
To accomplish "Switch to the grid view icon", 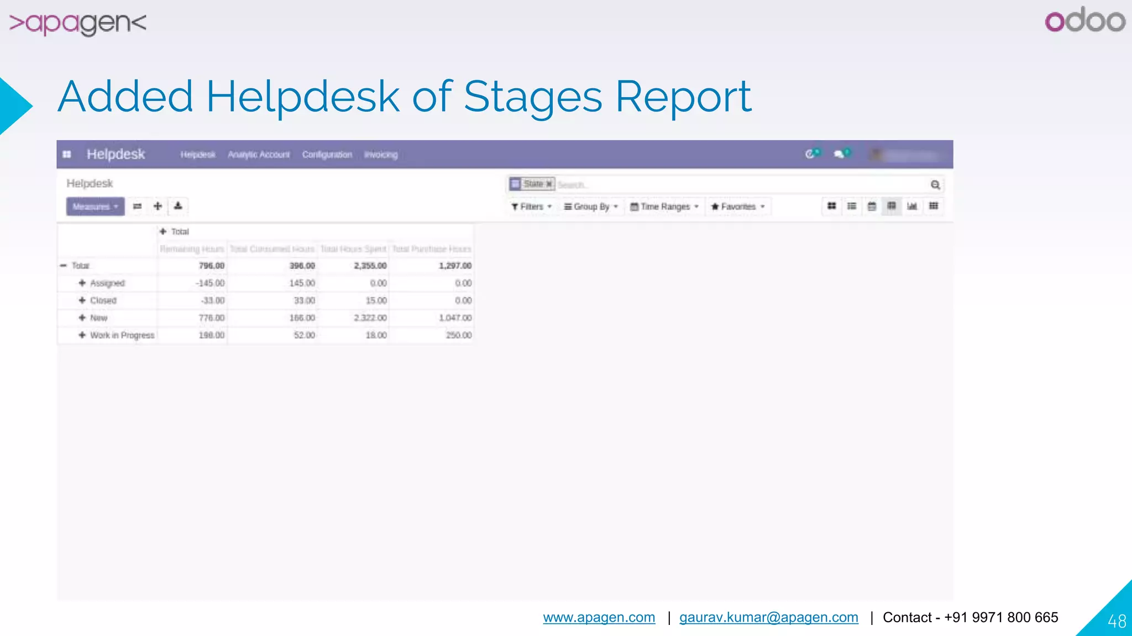I will click(934, 206).
